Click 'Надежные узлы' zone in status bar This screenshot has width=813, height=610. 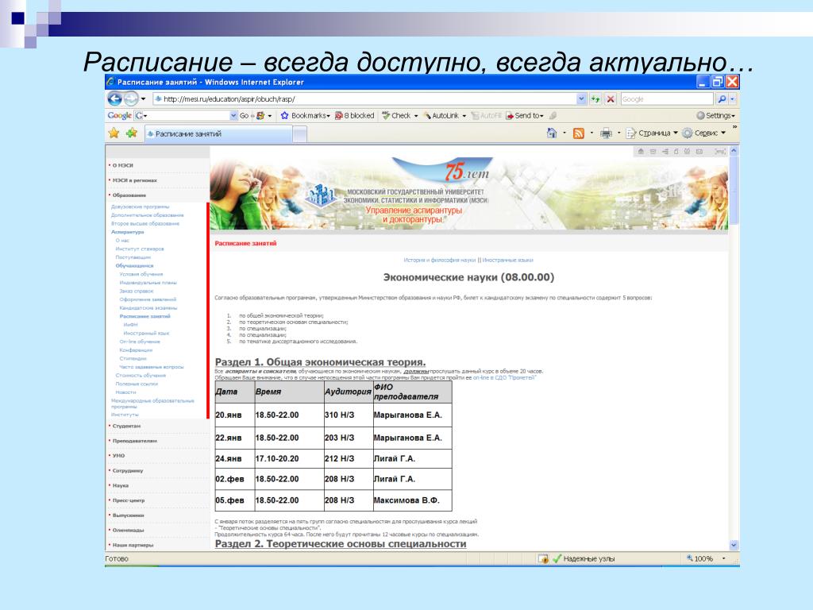pyautogui.click(x=584, y=558)
